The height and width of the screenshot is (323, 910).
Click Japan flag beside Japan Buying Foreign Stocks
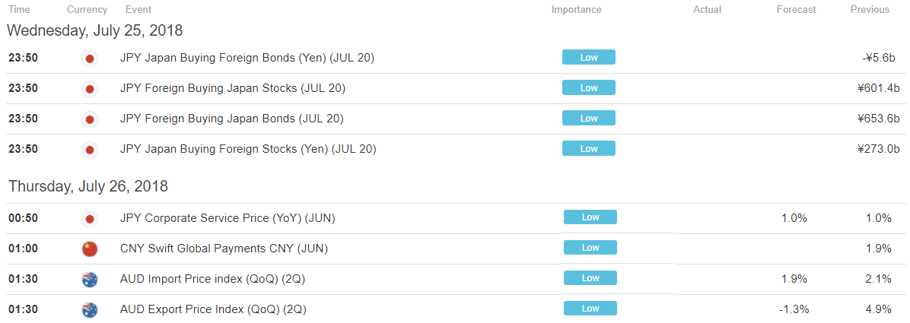click(x=90, y=150)
